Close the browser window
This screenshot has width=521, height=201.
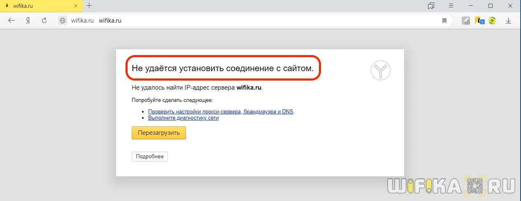[510, 6]
